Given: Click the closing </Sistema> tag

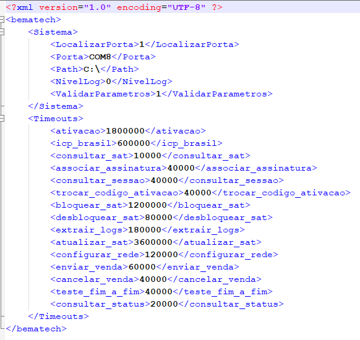Looking at the screenshot, I should (x=56, y=106).
